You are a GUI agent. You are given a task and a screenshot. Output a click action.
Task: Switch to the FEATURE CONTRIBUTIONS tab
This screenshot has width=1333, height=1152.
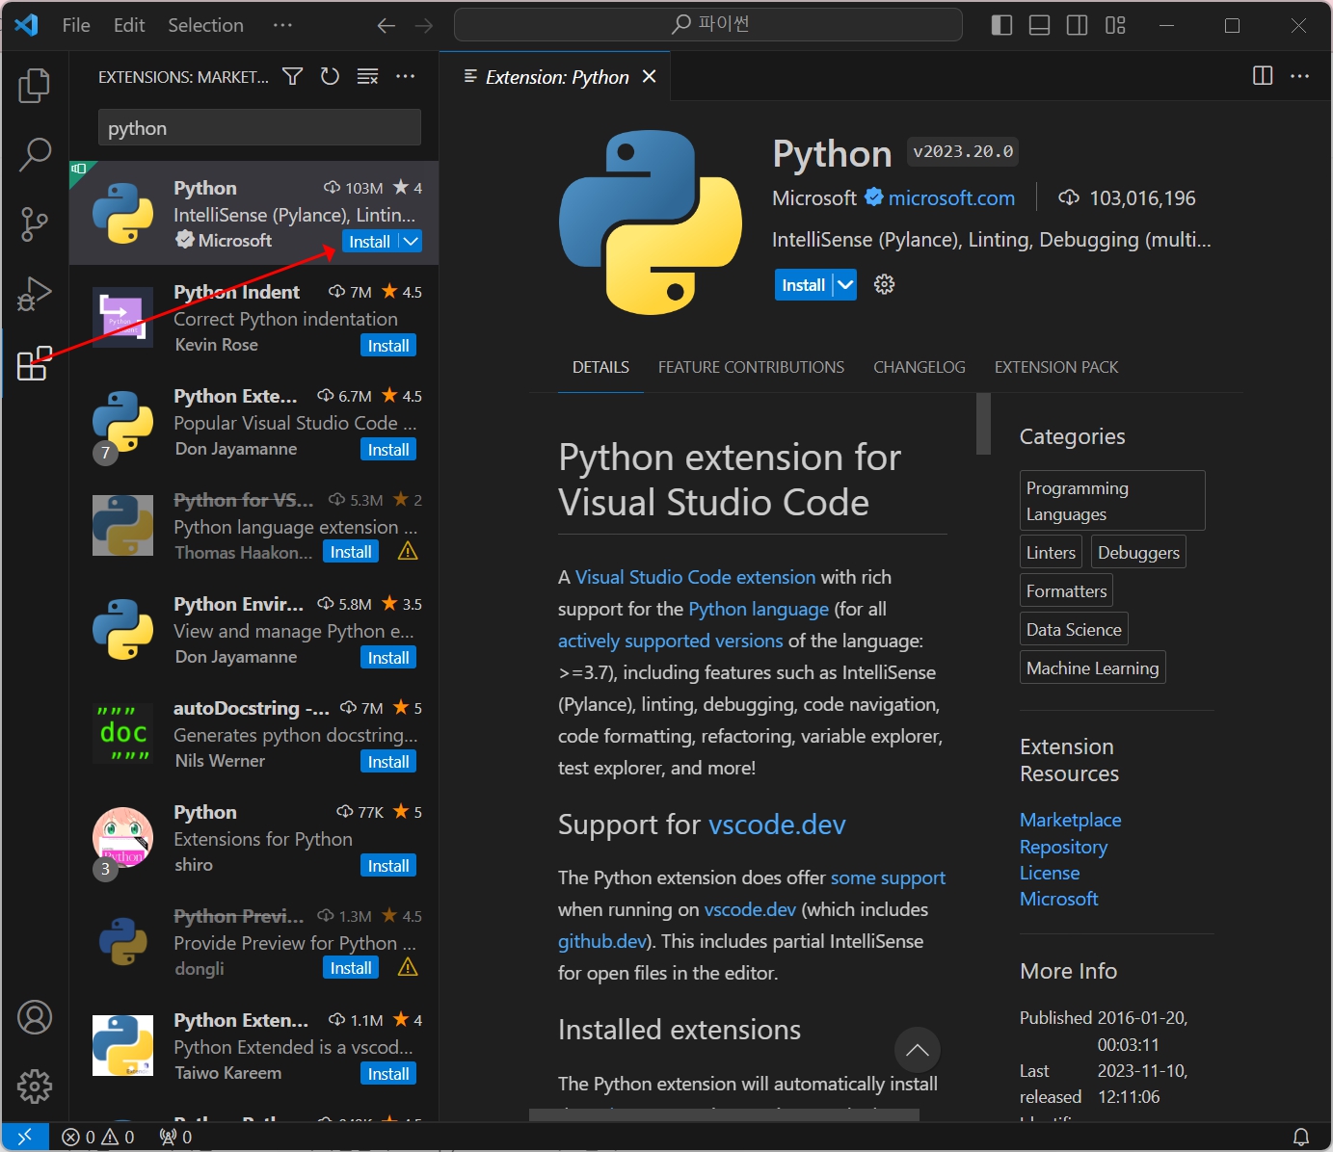(751, 367)
